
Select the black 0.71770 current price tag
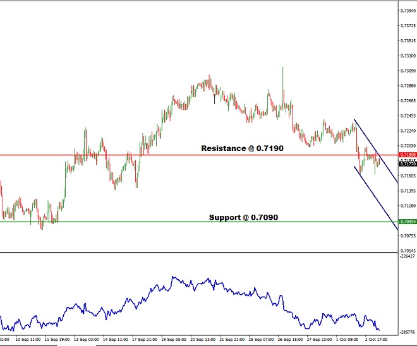point(408,164)
